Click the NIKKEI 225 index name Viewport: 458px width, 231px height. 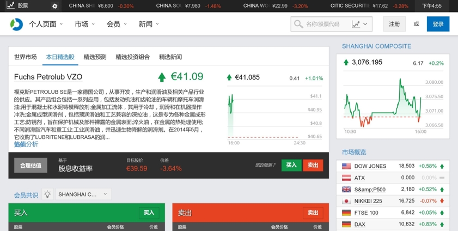click(x=368, y=201)
